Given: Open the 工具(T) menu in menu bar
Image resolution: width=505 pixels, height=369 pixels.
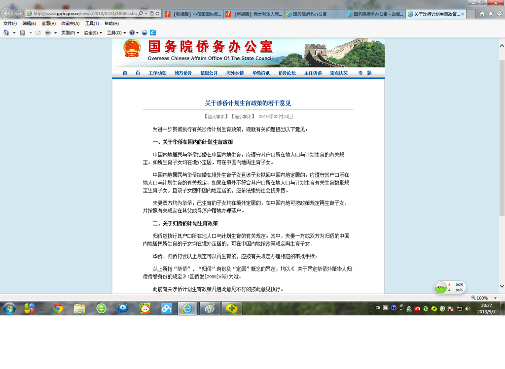Looking at the screenshot, I should pyautogui.click(x=92, y=24).
